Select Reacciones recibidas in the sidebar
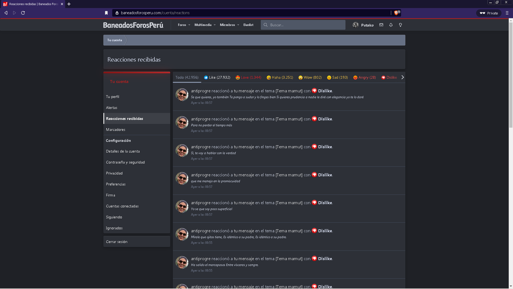The image size is (513, 289). click(137, 119)
